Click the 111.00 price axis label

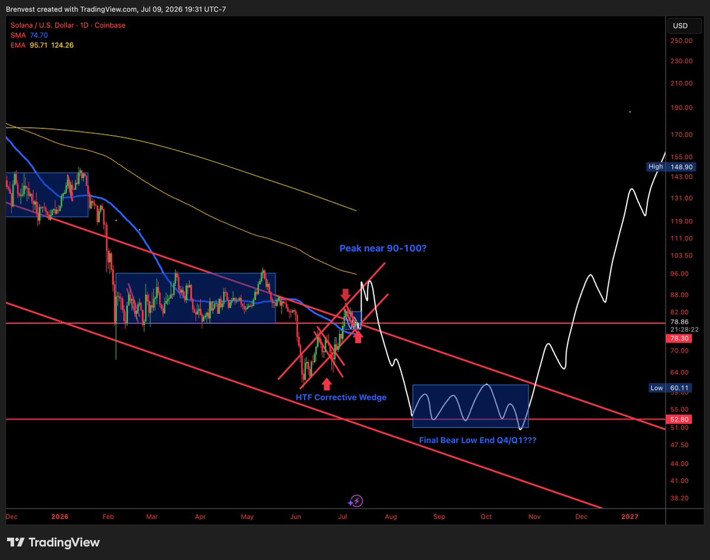(x=682, y=239)
